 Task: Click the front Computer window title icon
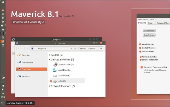click(17, 43)
